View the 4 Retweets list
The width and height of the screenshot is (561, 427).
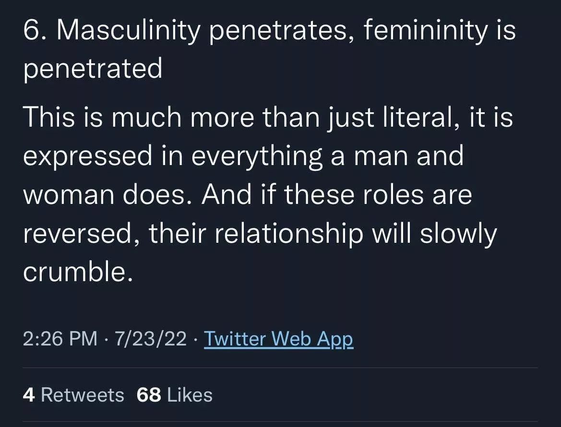(73, 395)
